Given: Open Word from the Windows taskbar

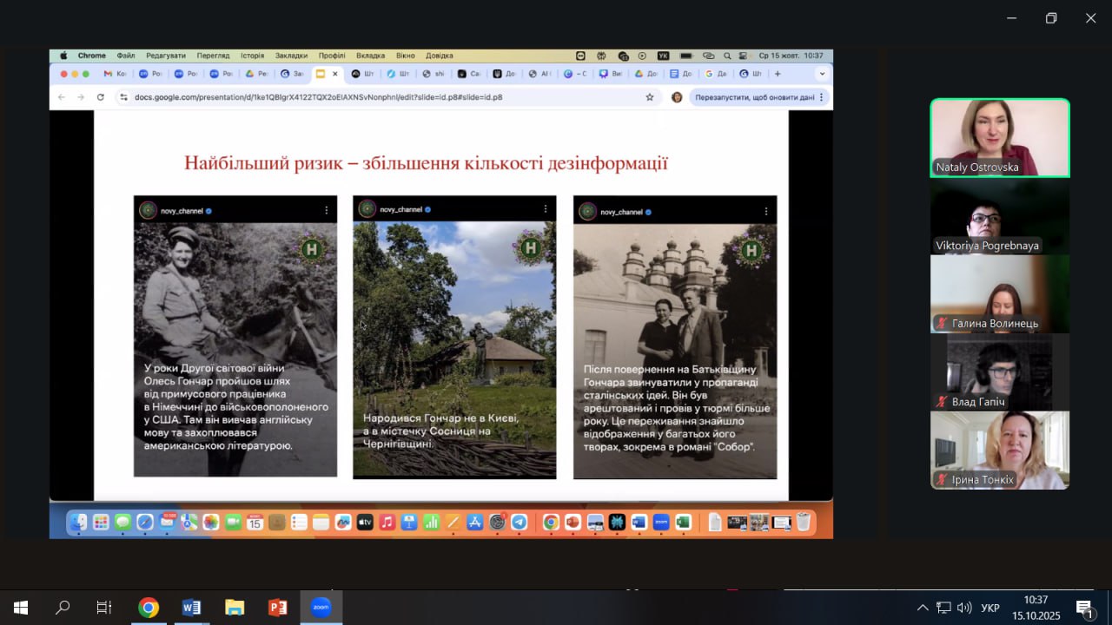Looking at the screenshot, I should click(x=191, y=608).
